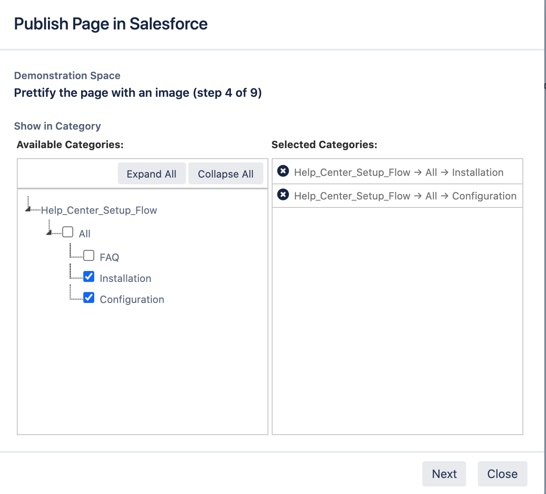This screenshot has height=494, width=546.
Task: Uncheck the Installation category checkbox
Action: pos(89,277)
